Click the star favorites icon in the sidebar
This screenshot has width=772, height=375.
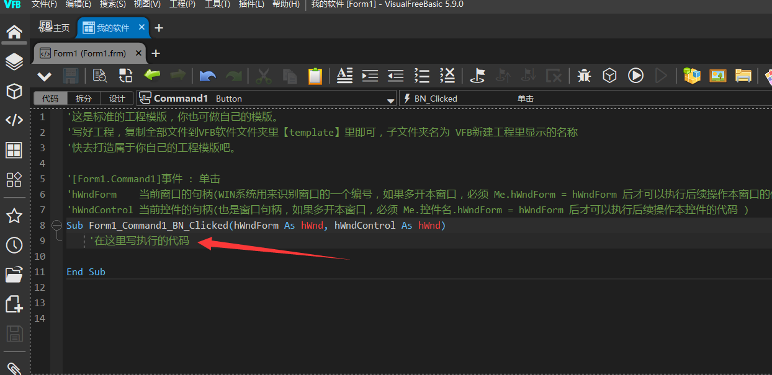point(14,216)
